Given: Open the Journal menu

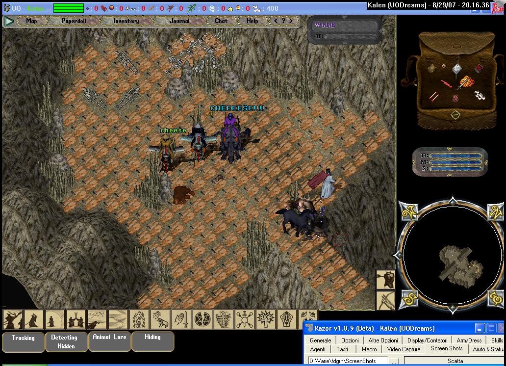Looking at the screenshot, I should pyautogui.click(x=179, y=21).
